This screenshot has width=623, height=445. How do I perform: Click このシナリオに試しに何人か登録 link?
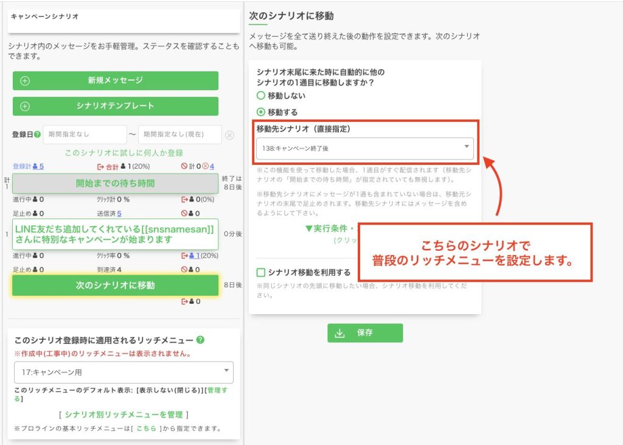[124, 153]
